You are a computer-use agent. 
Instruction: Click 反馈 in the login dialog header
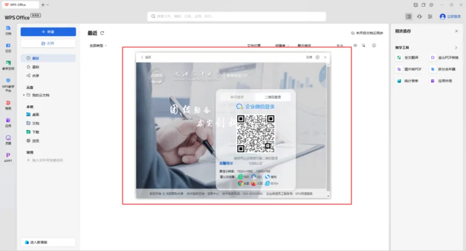click(309, 57)
